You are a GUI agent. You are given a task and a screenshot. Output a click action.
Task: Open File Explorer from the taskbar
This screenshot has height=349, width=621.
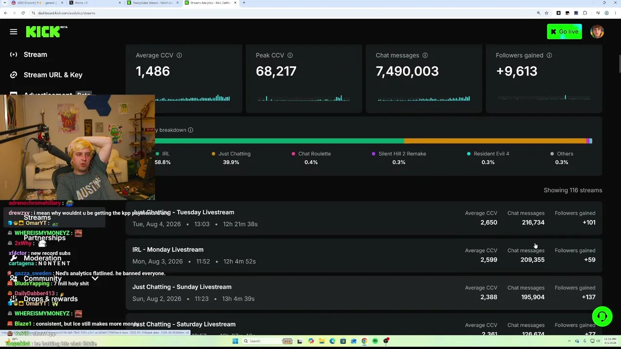[321, 341]
